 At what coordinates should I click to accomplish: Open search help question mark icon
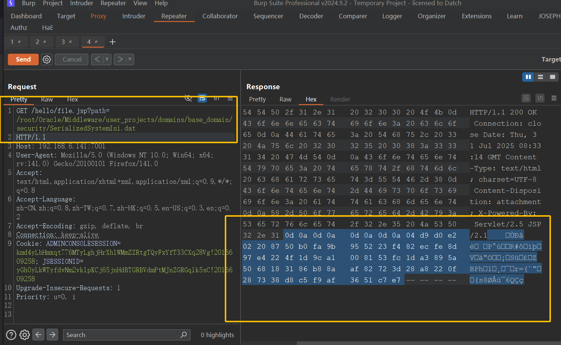(x=11, y=335)
